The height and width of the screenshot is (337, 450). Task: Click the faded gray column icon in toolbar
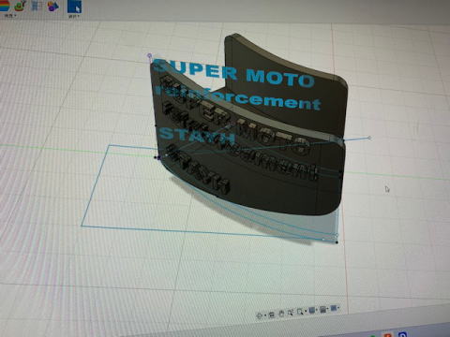pos(37,6)
